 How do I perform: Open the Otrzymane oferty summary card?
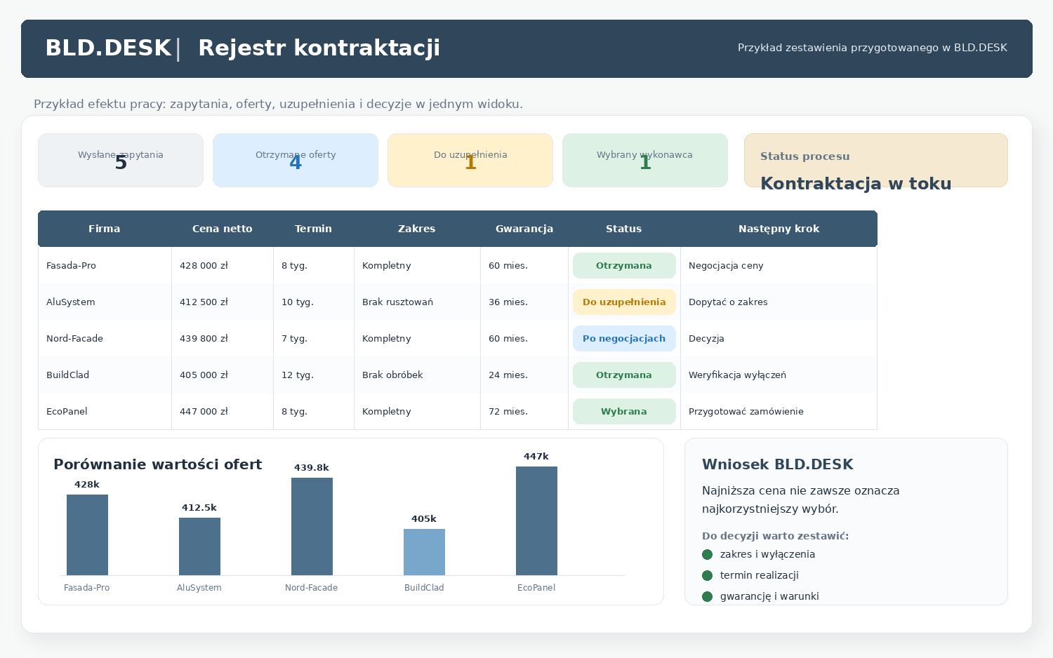pyautogui.click(x=296, y=161)
